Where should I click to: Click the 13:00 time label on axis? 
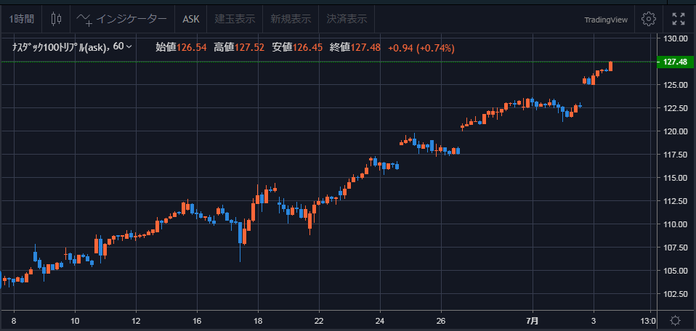coord(648,321)
